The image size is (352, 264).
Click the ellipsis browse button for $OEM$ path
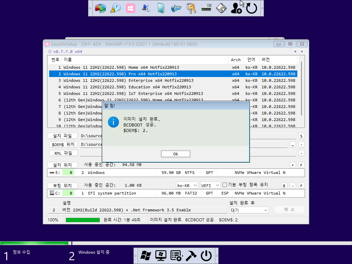pyautogui.click(x=293, y=145)
